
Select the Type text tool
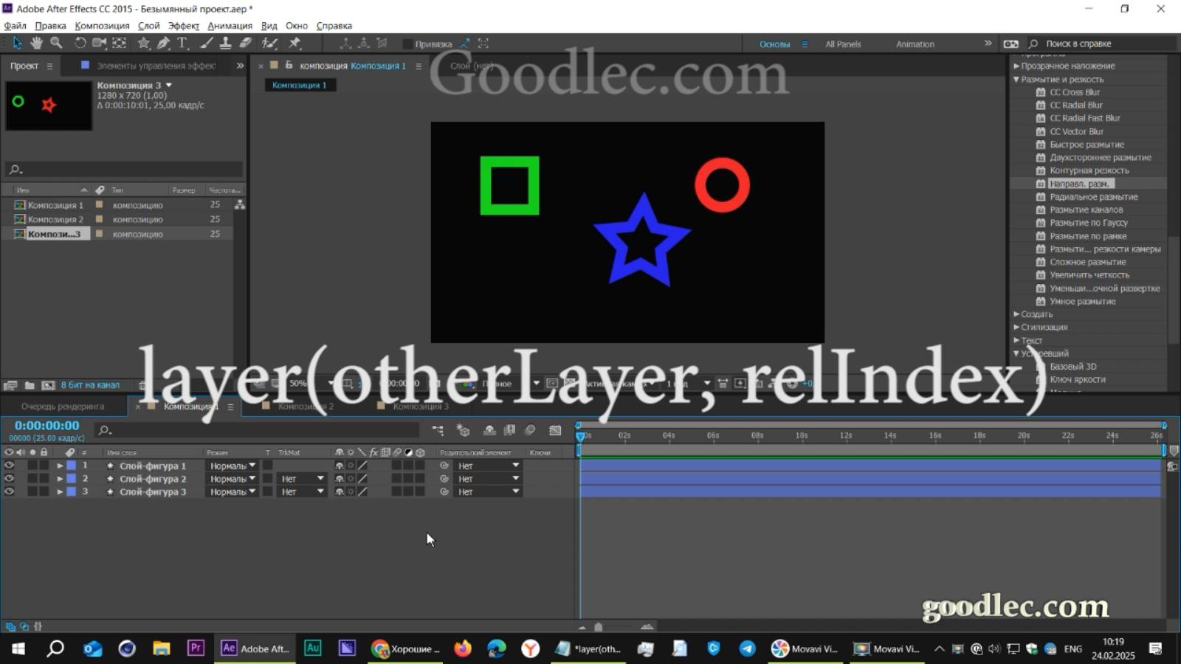182,43
